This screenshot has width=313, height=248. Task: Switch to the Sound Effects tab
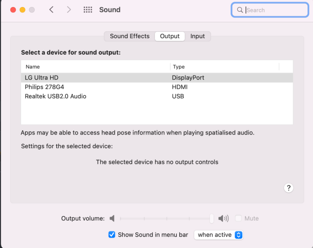[130, 36]
